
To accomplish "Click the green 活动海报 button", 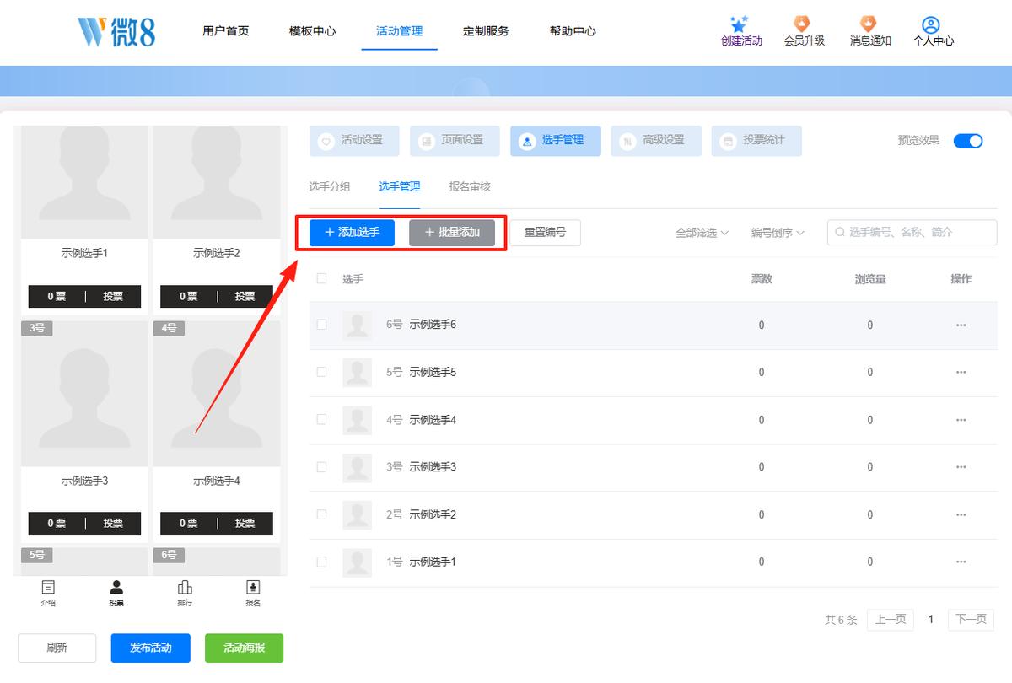I will (x=244, y=648).
